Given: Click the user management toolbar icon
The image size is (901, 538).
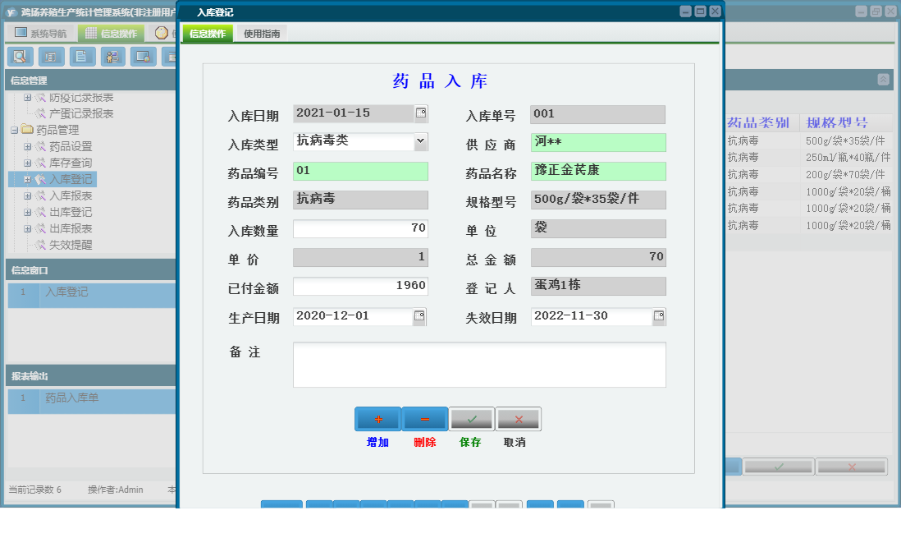Looking at the screenshot, I should (112, 57).
